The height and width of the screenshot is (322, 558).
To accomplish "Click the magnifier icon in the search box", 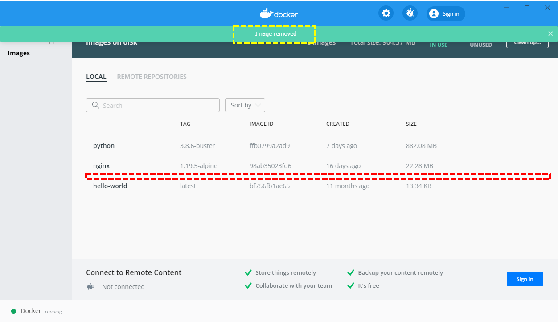I will 95,105.
